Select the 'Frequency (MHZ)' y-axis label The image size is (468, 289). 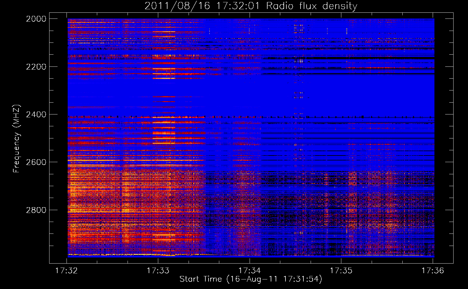pyautogui.click(x=16, y=139)
